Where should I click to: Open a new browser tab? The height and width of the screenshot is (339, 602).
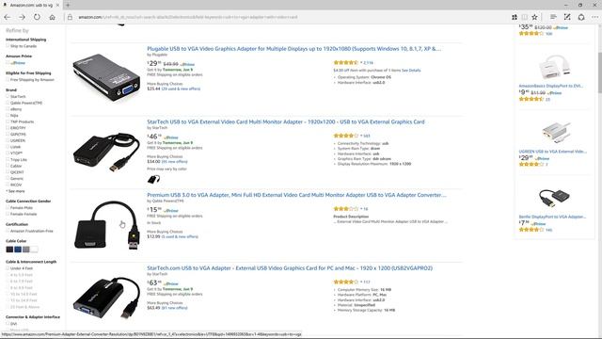[68, 5]
